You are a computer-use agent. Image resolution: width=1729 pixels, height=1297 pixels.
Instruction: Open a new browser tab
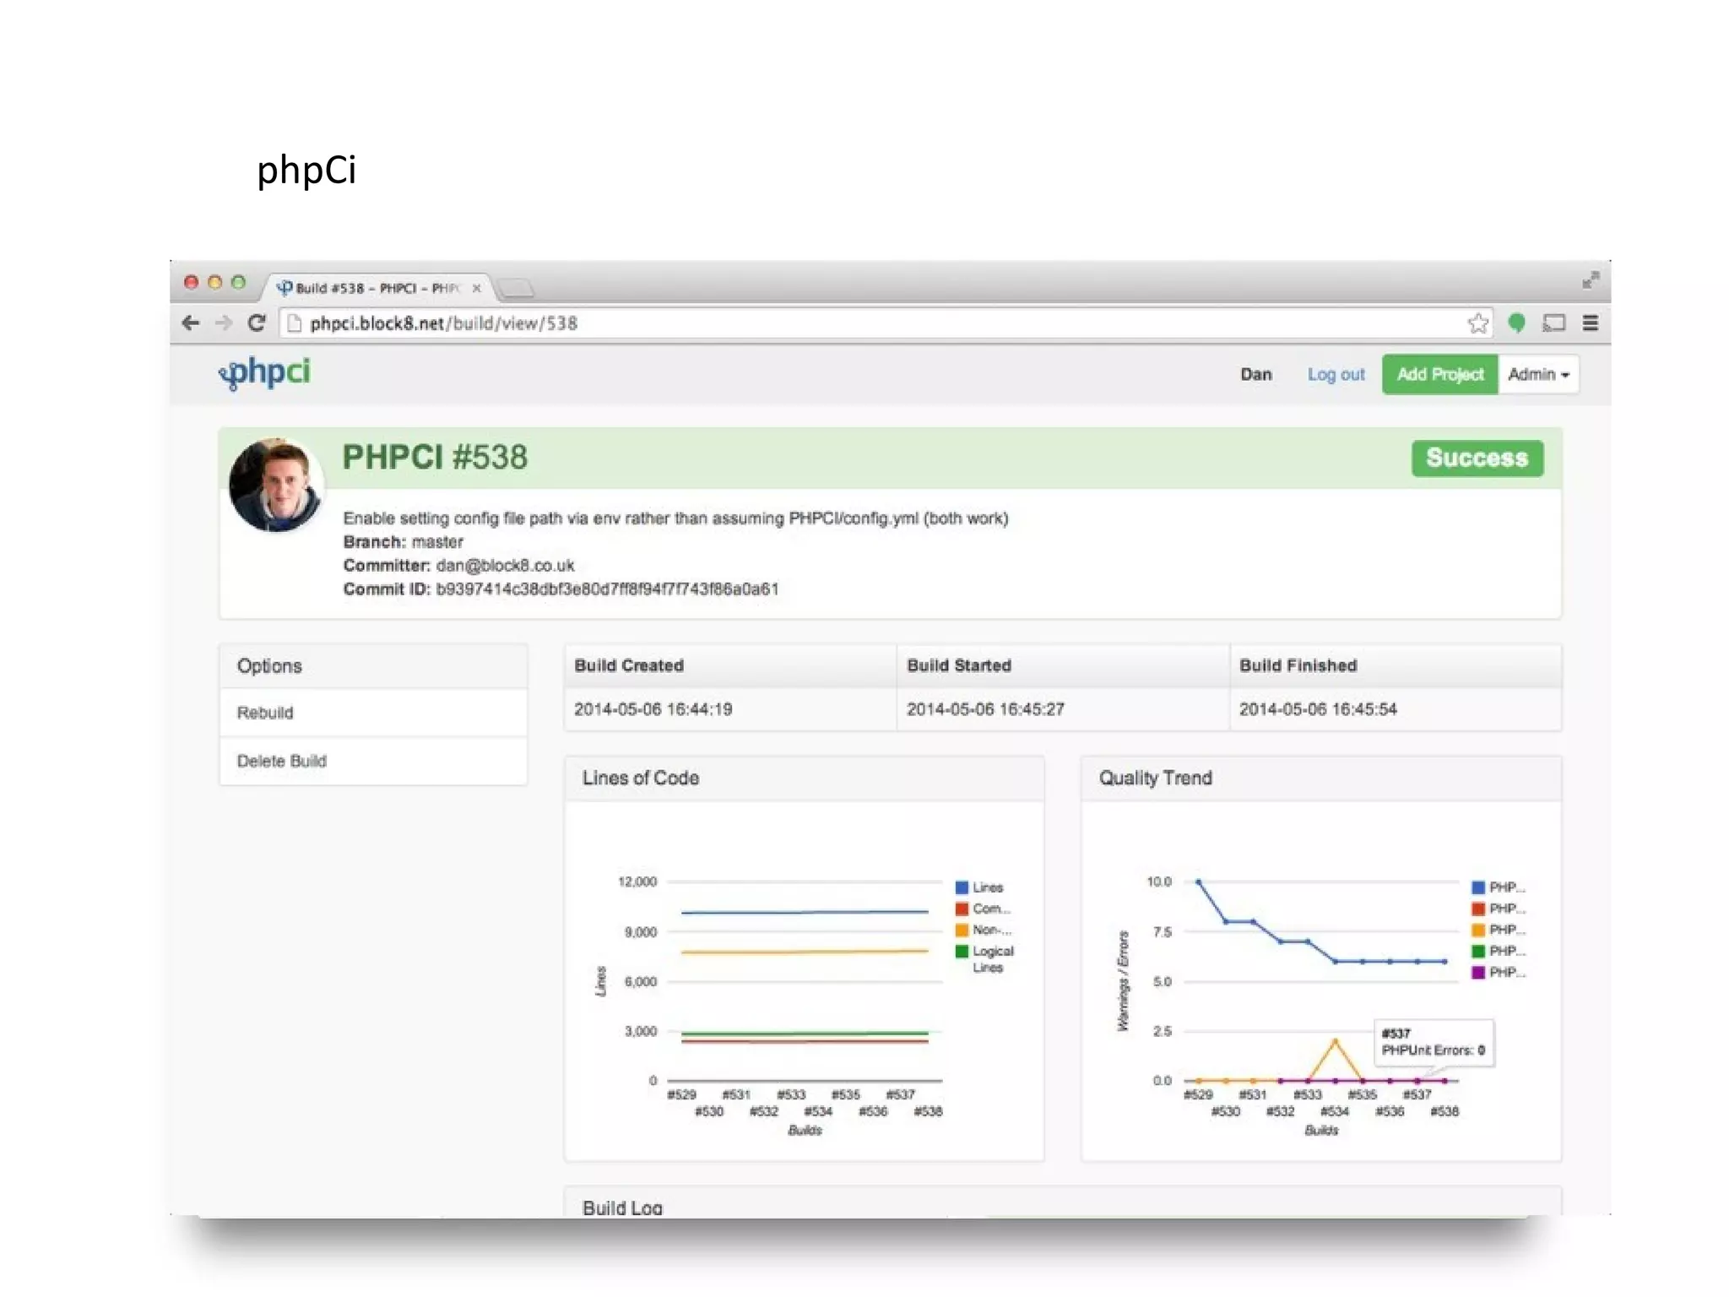pyautogui.click(x=517, y=289)
